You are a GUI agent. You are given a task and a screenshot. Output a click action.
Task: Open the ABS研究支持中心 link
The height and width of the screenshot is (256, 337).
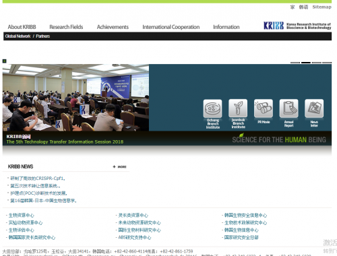tap(135, 238)
